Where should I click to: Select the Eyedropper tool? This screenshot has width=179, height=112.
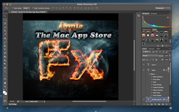[x=5, y=34]
